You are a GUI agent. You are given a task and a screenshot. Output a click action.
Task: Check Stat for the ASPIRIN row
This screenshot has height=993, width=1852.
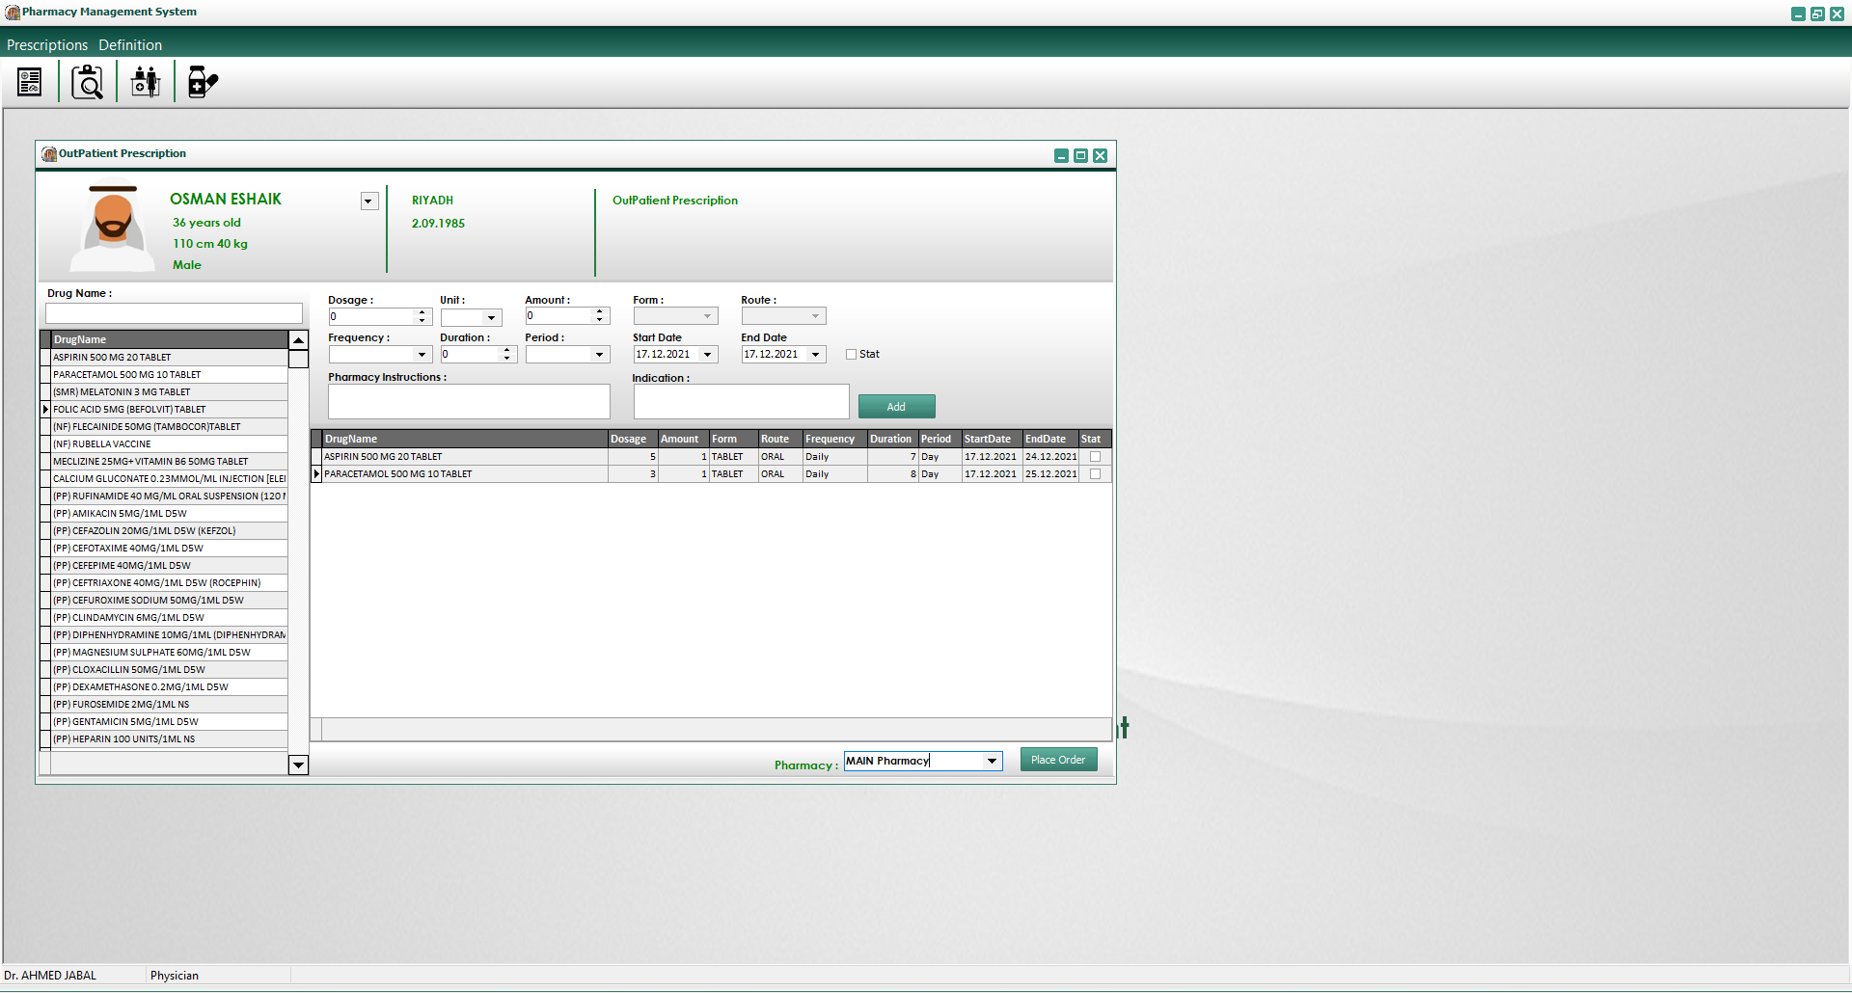(1094, 456)
